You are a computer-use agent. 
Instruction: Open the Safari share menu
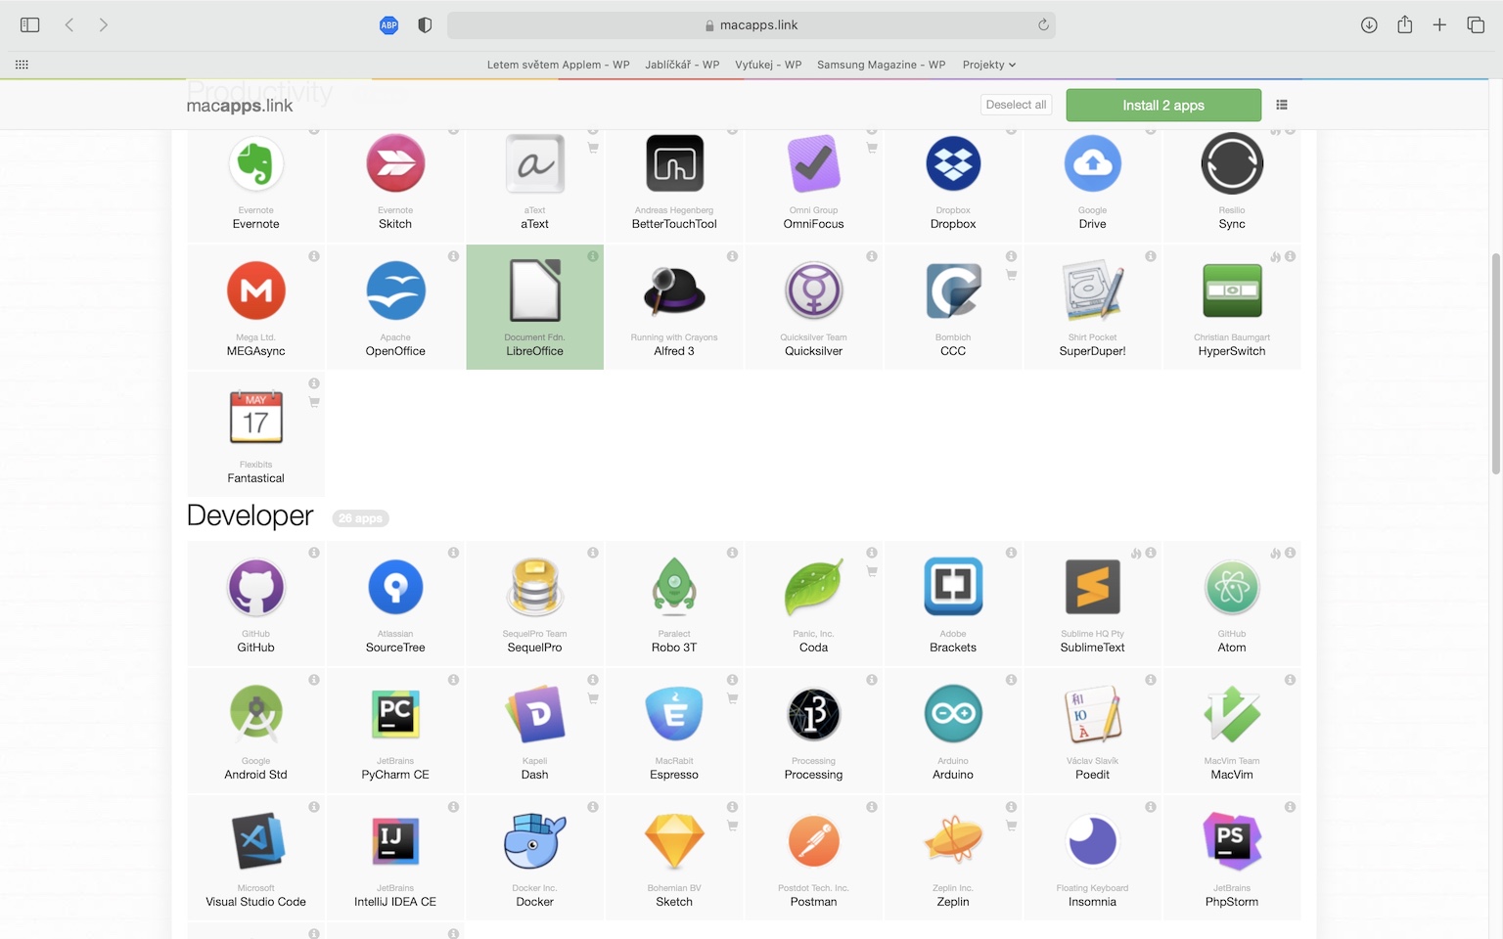point(1404,24)
